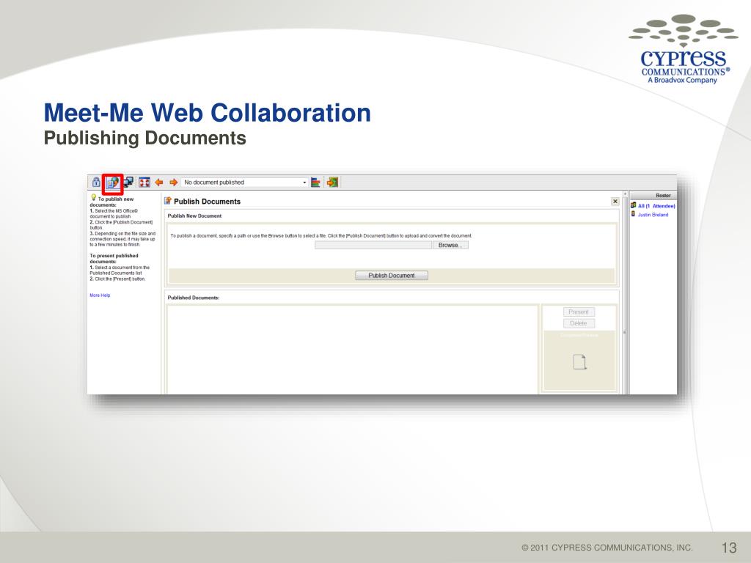Click the lock conference padlock icon
The width and height of the screenshot is (751, 563).
(96, 183)
